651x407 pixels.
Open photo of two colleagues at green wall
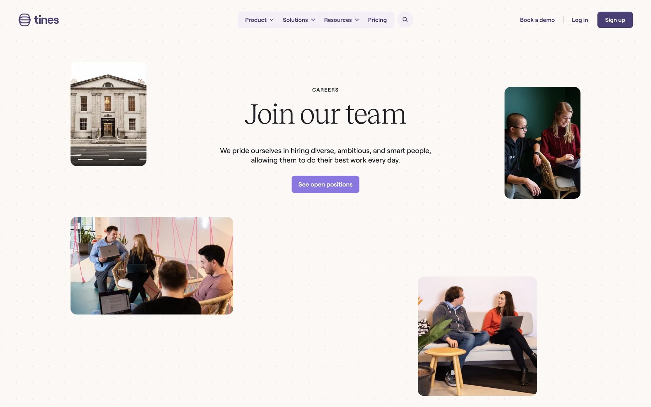(542, 143)
